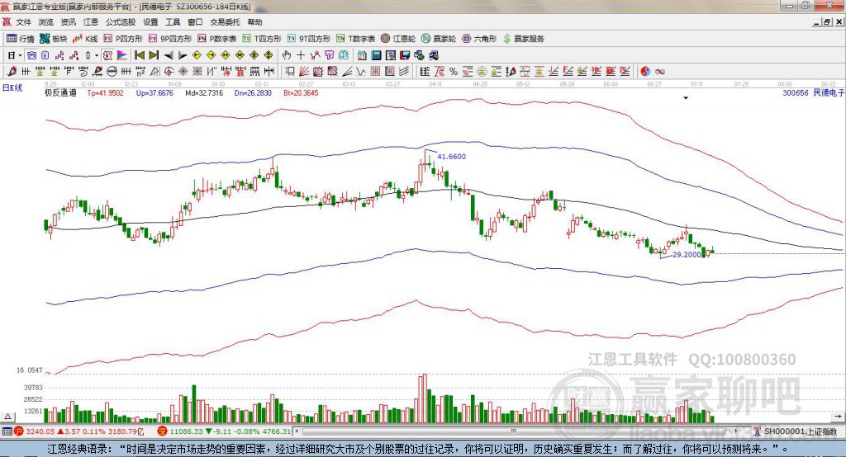
Task: Open the 窗口 menu
Action: 195,22
